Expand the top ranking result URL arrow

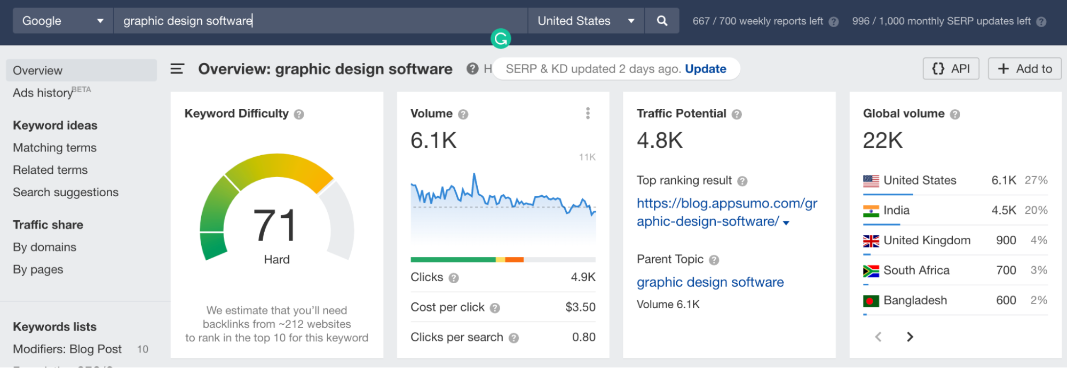point(786,223)
